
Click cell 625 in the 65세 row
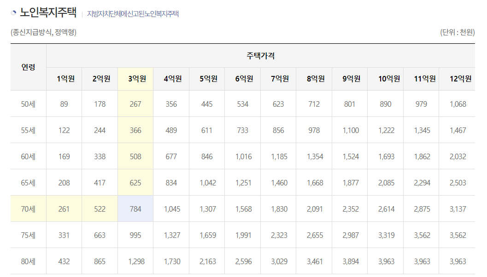point(135,183)
